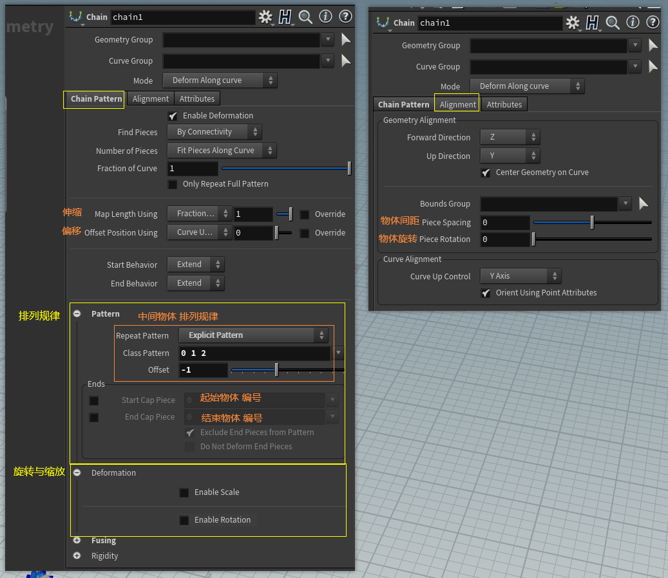Click the Bounds Group input field
The height and width of the screenshot is (578, 668).
pos(549,204)
